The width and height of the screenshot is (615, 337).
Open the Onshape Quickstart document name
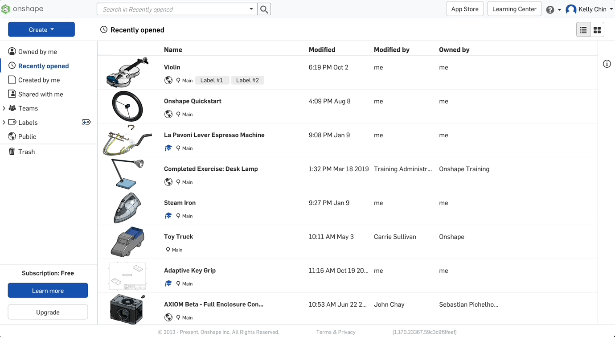193,101
